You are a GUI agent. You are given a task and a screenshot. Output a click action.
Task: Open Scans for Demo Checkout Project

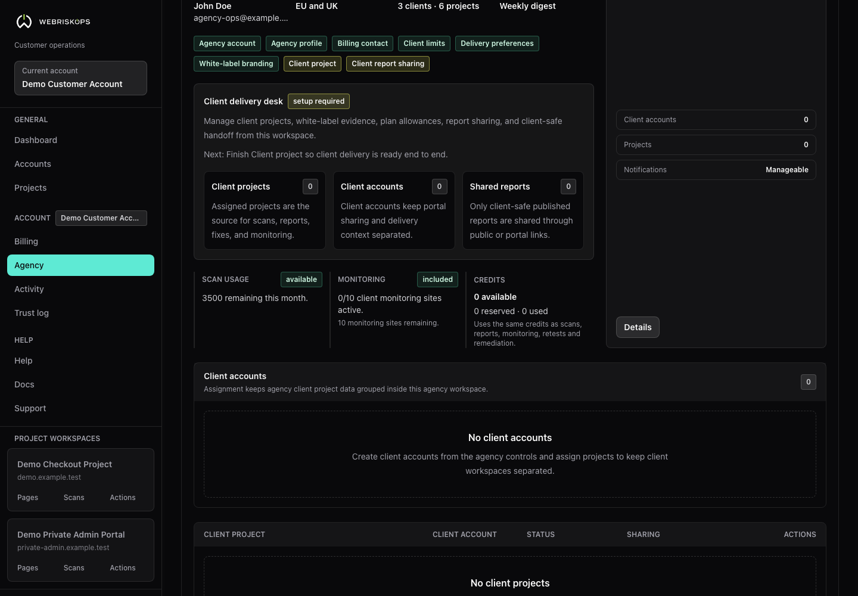pyautogui.click(x=74, y=498)
